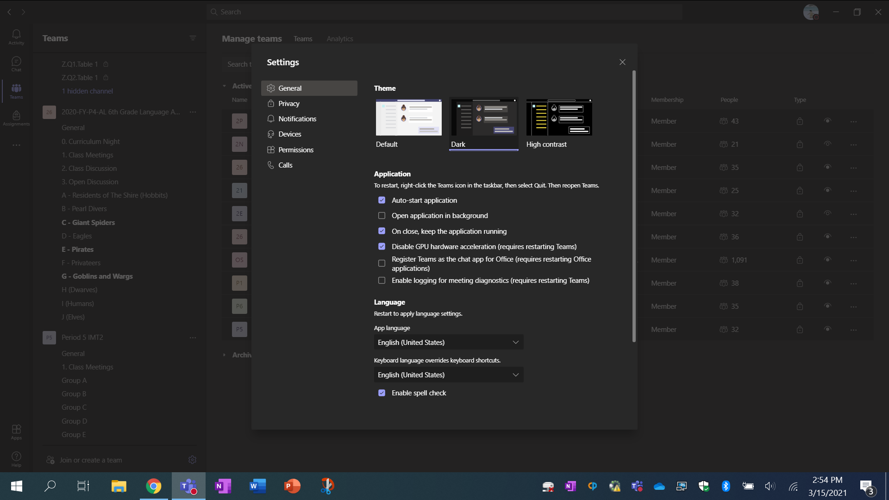Toggle Disable GPU hardware acceleration checkbox
This screenshot has height=500, width=889.
(x=382, y=247)
